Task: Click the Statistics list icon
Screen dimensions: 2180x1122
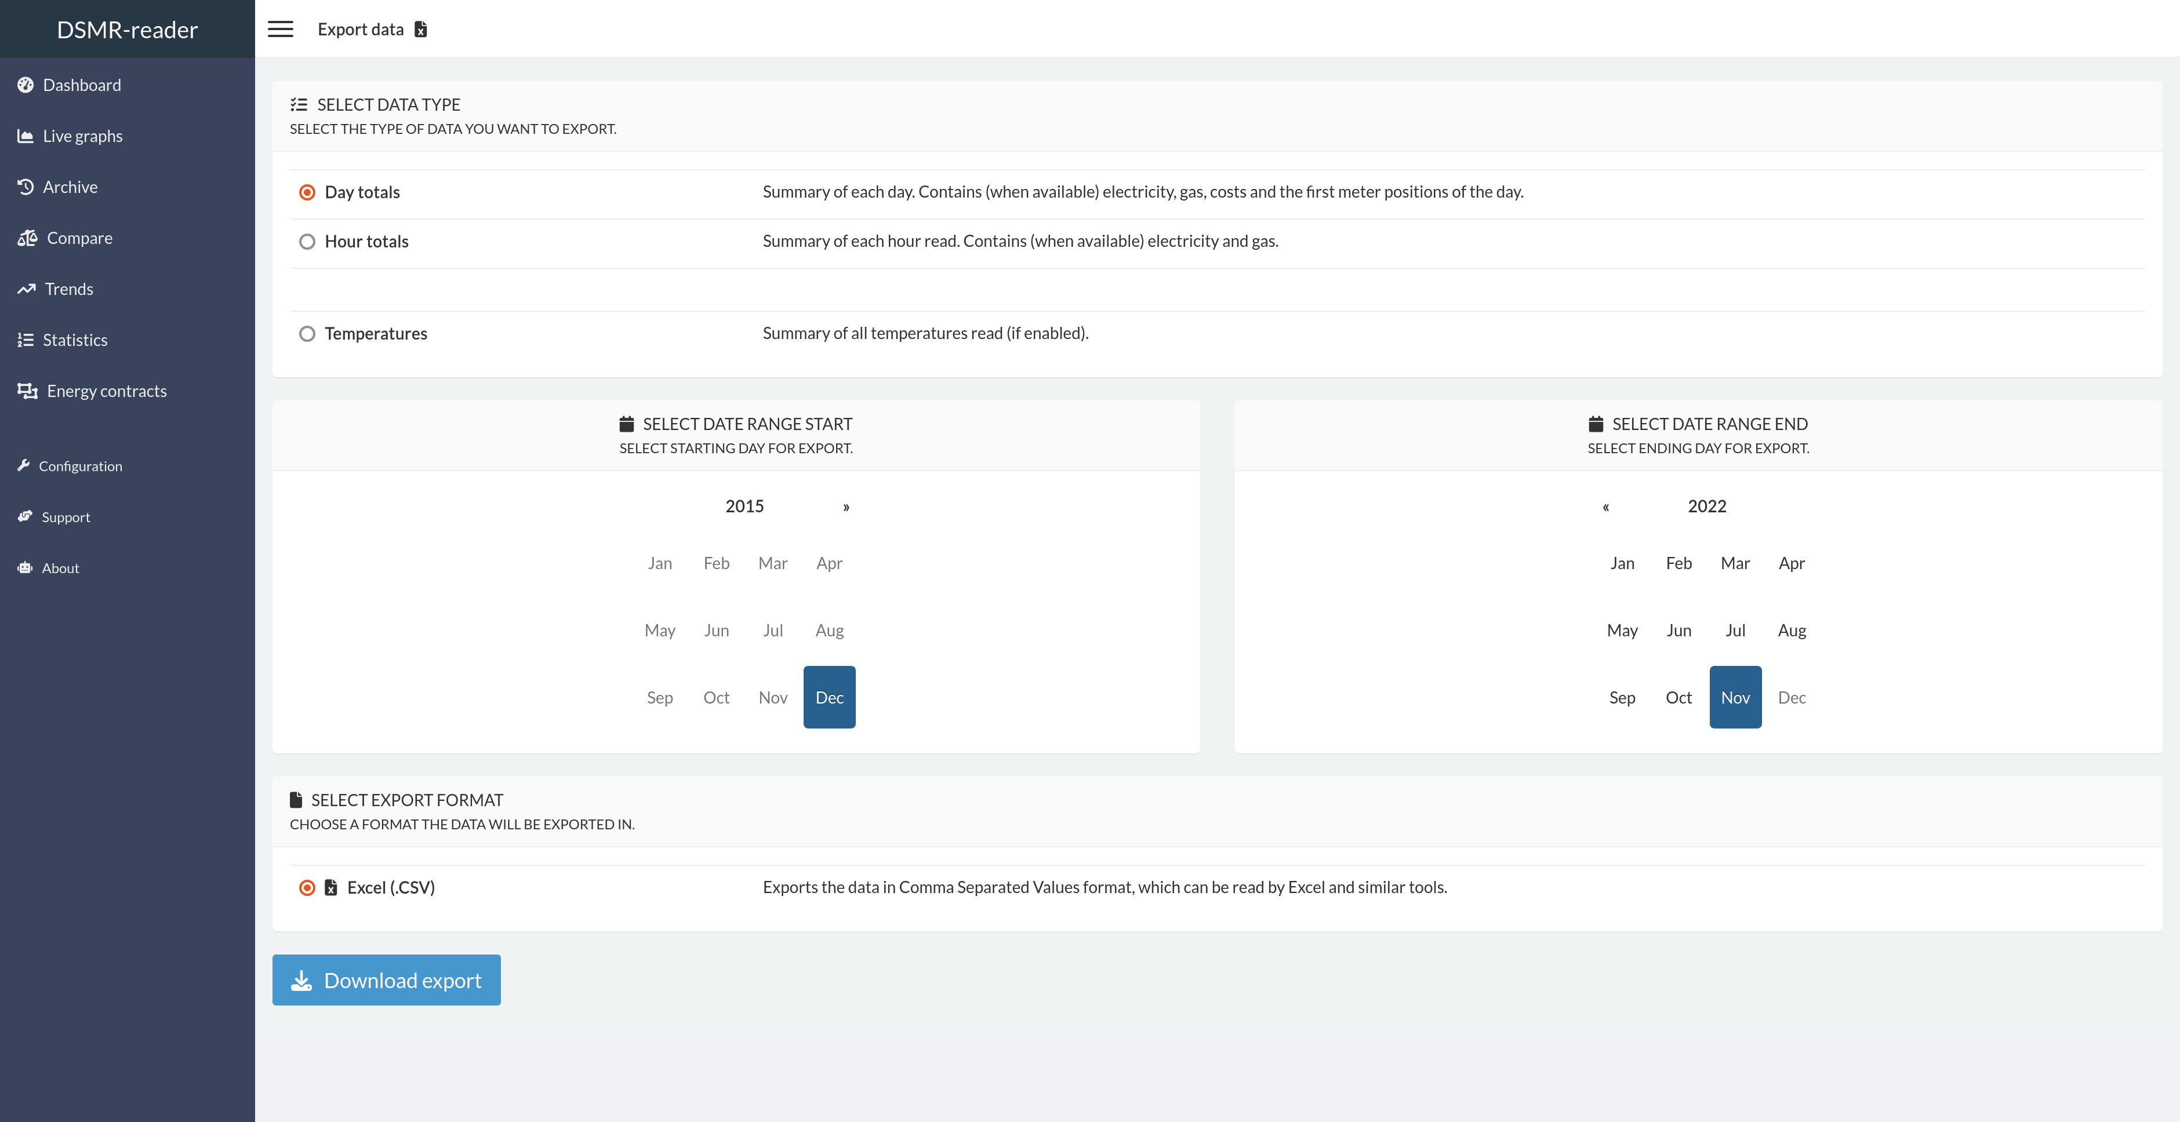Action: 26,340
